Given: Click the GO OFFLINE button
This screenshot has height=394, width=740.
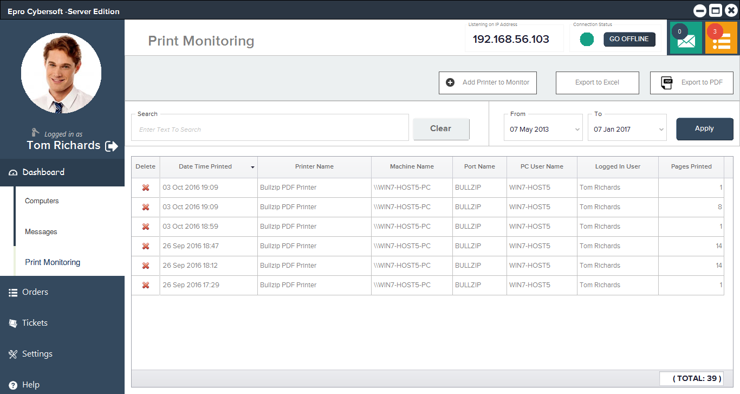Looking at the screenshot, I should (x=629, y=39).
